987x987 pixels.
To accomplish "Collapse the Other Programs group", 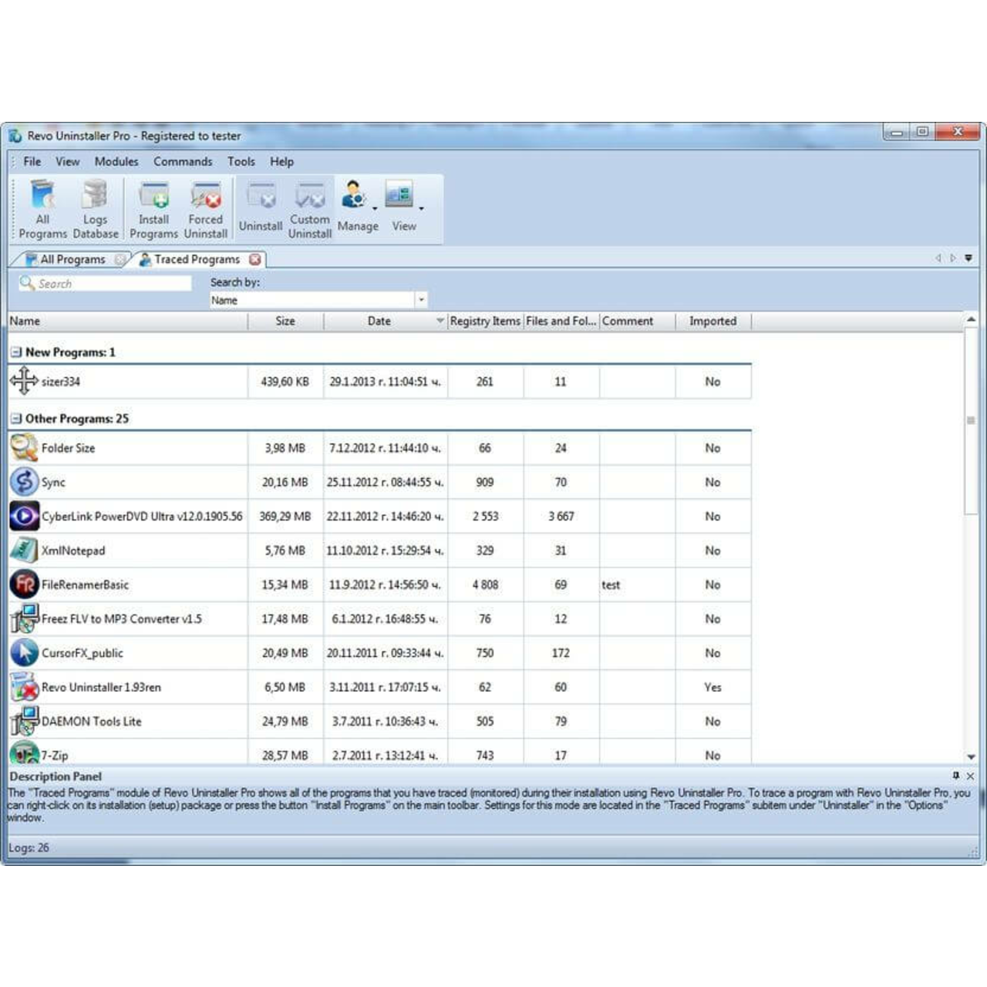I will [x=16, y=419].
